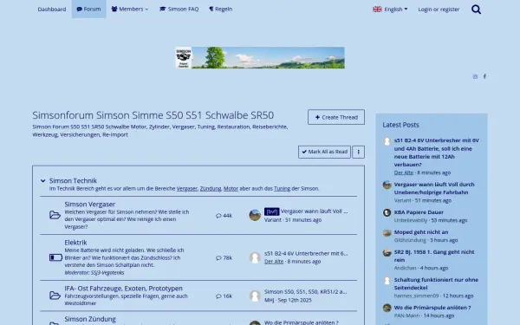Follow the Motor link in category description
The image size is (520, 325).
(231, 188)
